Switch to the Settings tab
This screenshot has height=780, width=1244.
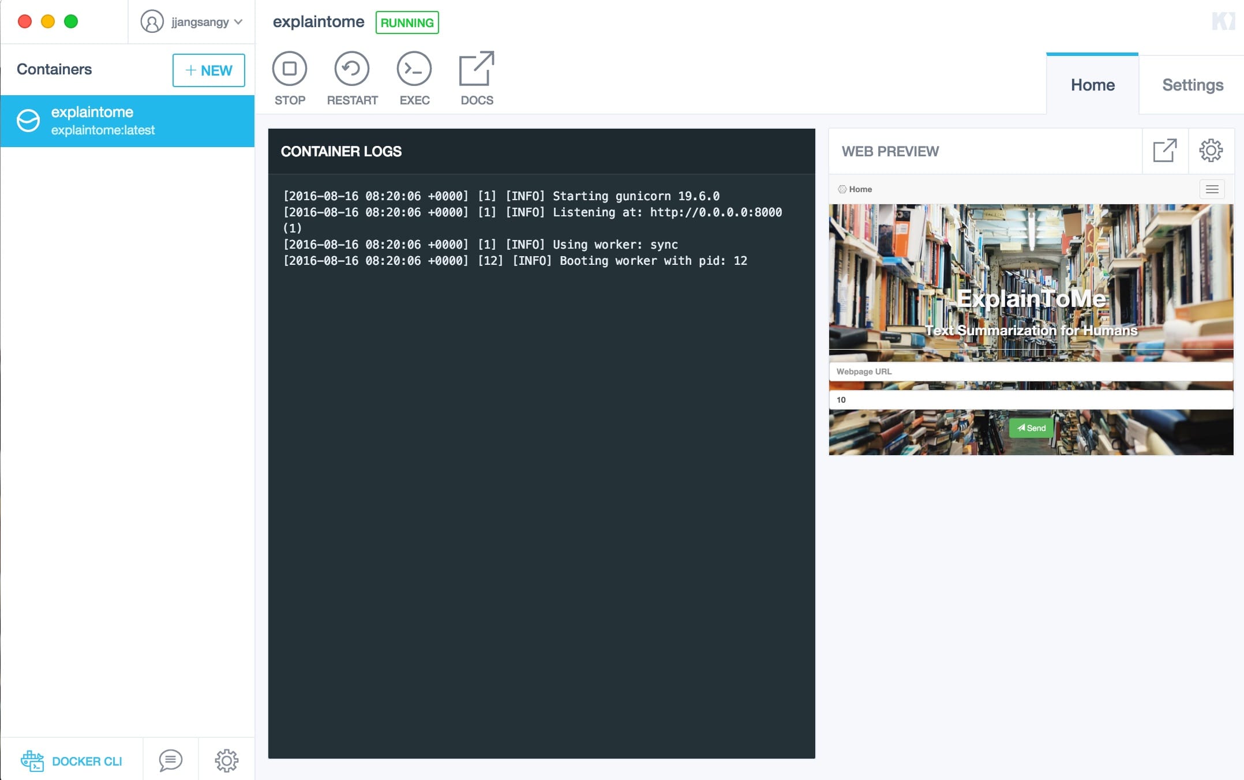click(x=1192, y=85)
